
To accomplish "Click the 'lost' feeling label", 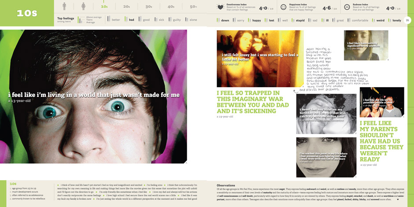I will pyautogui.click(x=271, y=20).
